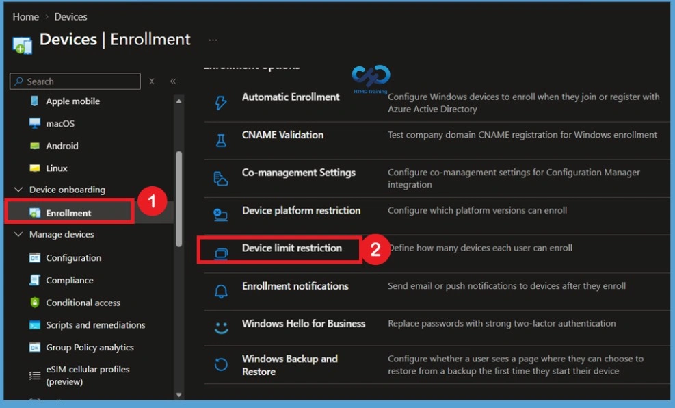The image size is (675, 408).
Task: Open Windows Backup and Restore option
Action: (x=290, y=365)
